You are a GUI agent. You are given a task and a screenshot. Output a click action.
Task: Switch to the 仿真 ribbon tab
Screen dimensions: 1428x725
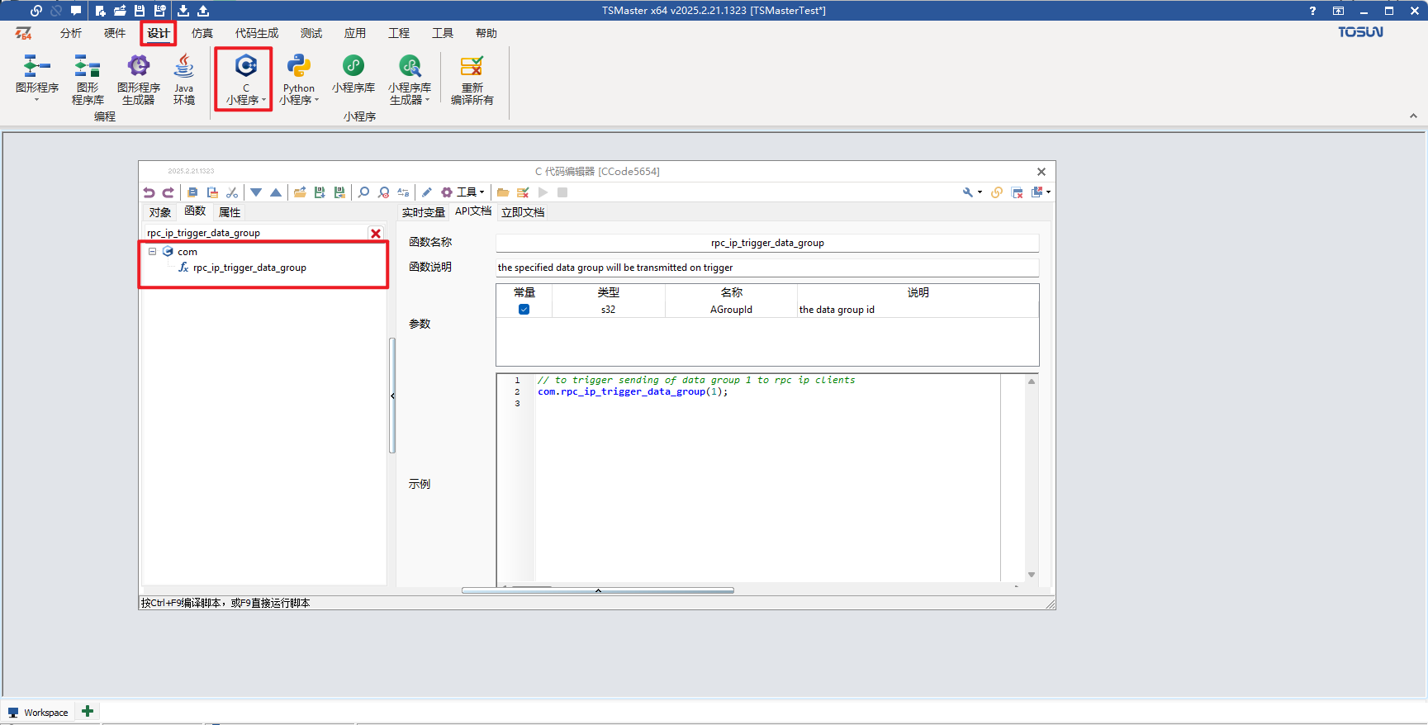click(202, 33)
